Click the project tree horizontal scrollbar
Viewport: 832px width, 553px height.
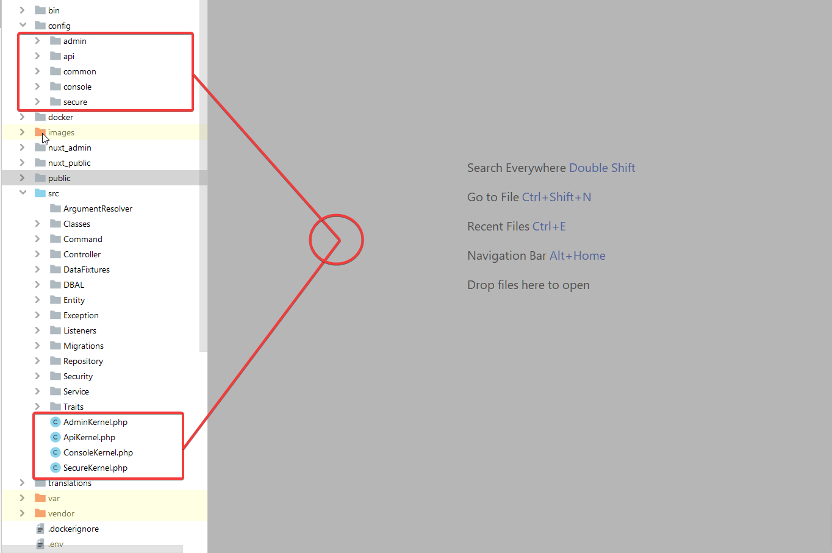click(92, 549)
